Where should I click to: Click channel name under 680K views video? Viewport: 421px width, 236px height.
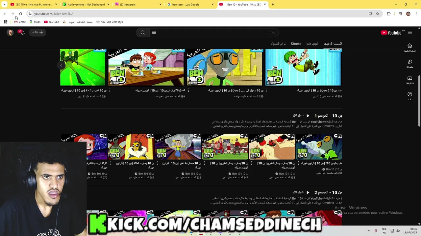coord(334,169)
